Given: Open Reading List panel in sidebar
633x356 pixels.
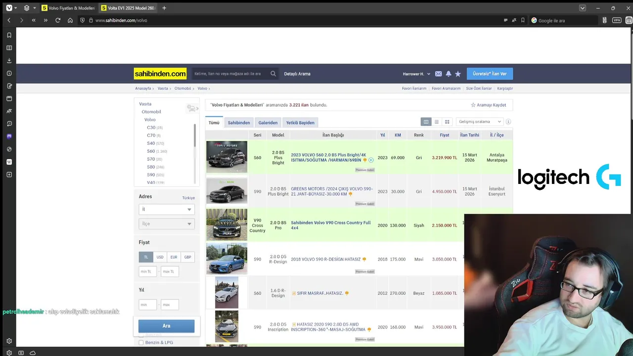Looking at the screenshot, I should click(9, 48).
